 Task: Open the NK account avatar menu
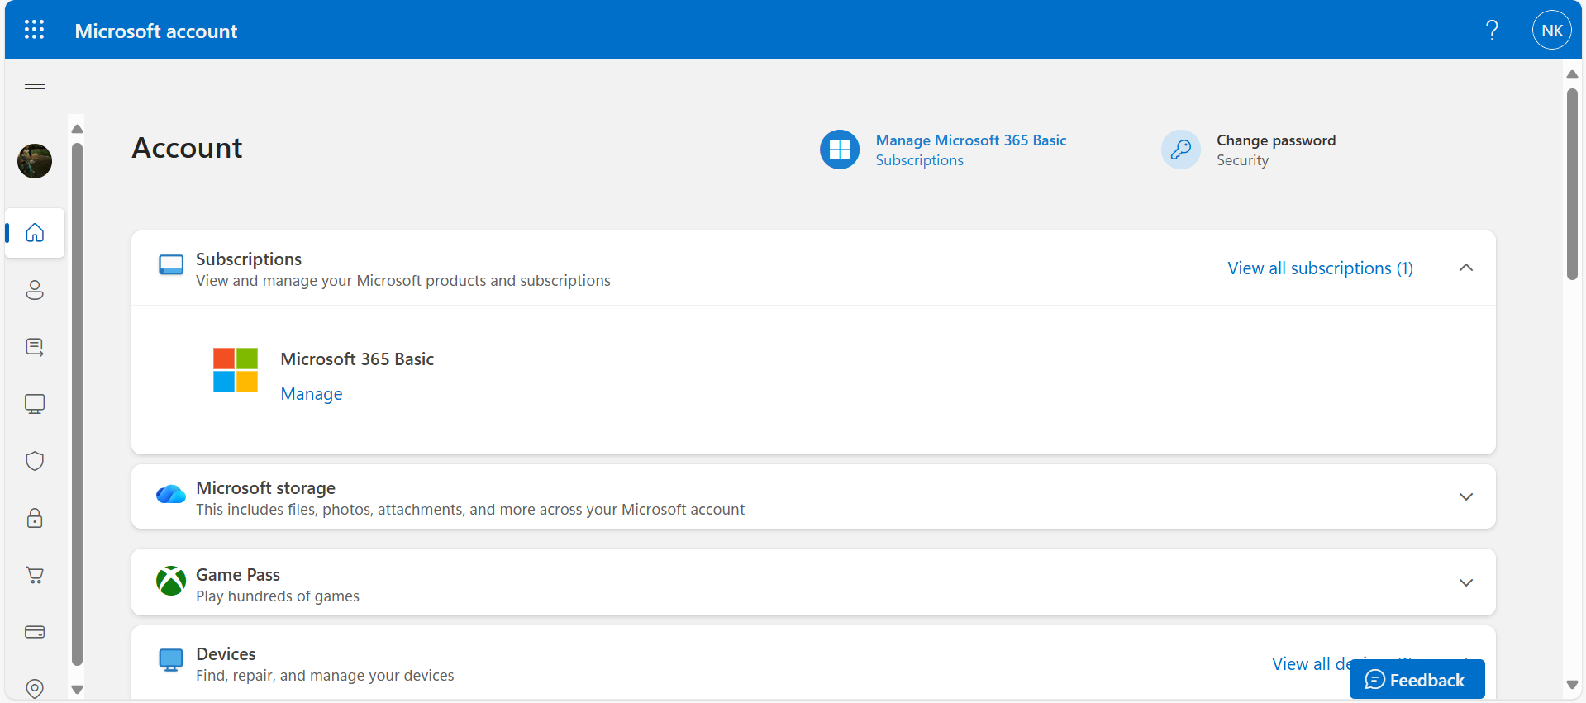click(x=1551, y=31)
